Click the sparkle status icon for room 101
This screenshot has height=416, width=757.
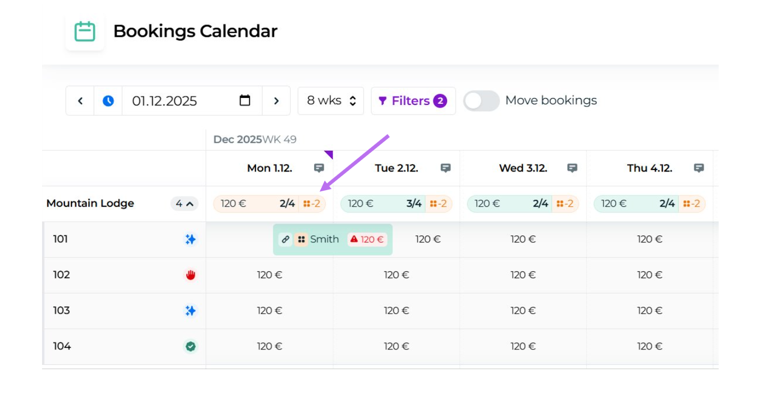tap(191, 240)
